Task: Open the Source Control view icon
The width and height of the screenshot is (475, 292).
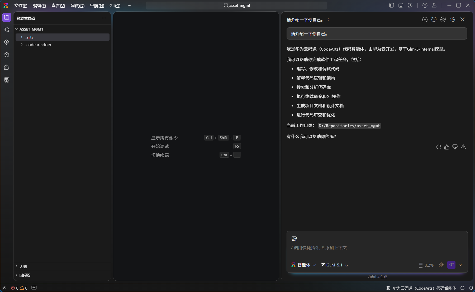Action: tap(7, 42)
